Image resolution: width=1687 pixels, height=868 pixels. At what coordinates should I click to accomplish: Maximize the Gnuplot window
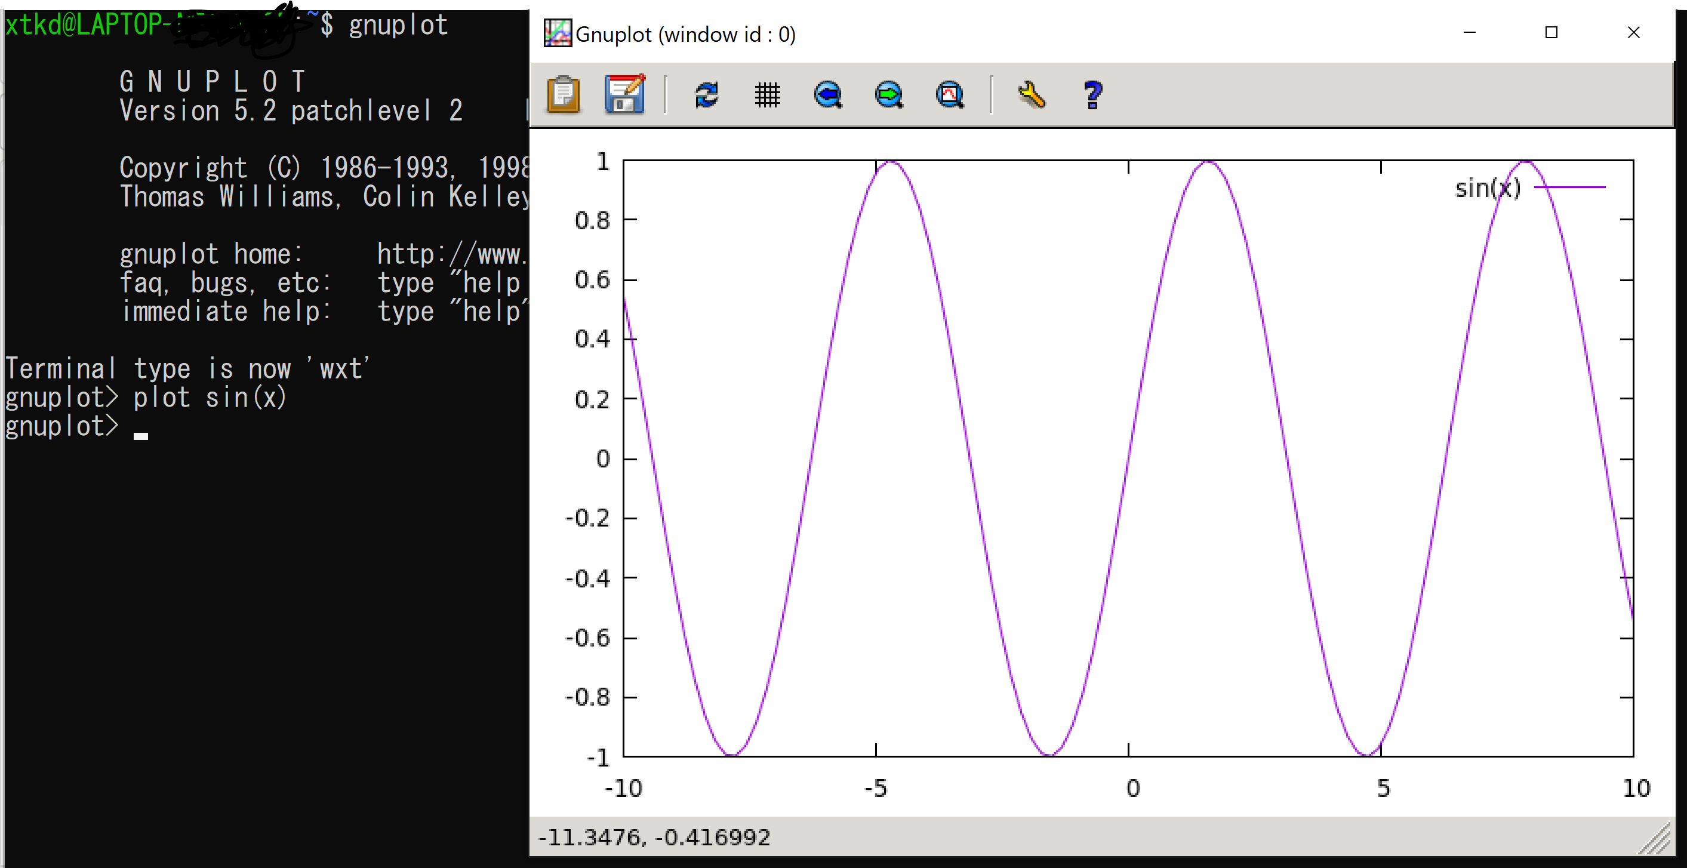pos(1551,33)
